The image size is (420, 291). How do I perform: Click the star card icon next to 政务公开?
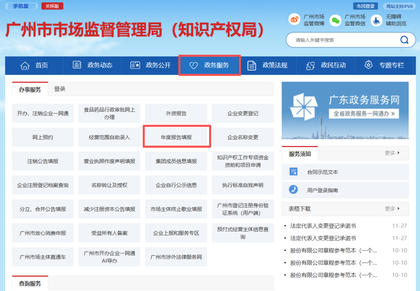[135, 65]
